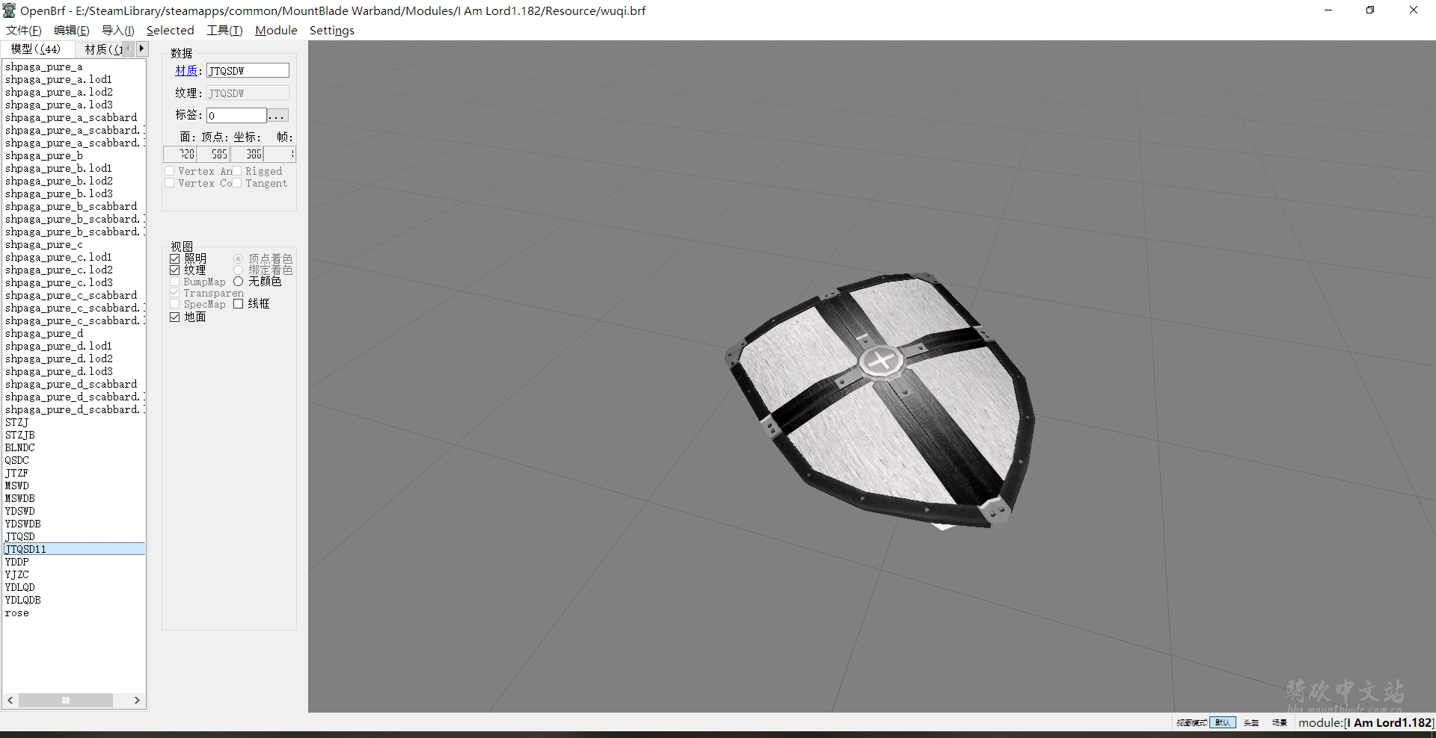
Task: Select the rose mesh
Action: tap(16, 613)
